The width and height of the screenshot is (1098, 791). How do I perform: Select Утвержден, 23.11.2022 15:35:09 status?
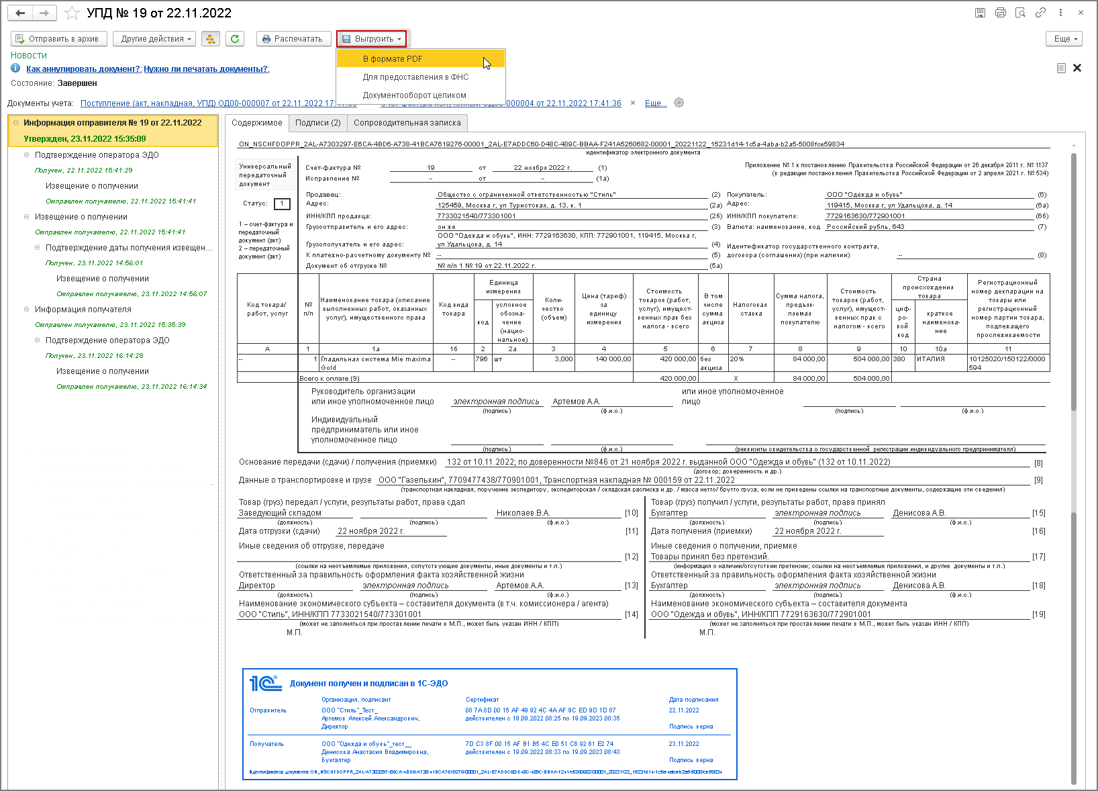pyautogui.click(x=85, y=139)
